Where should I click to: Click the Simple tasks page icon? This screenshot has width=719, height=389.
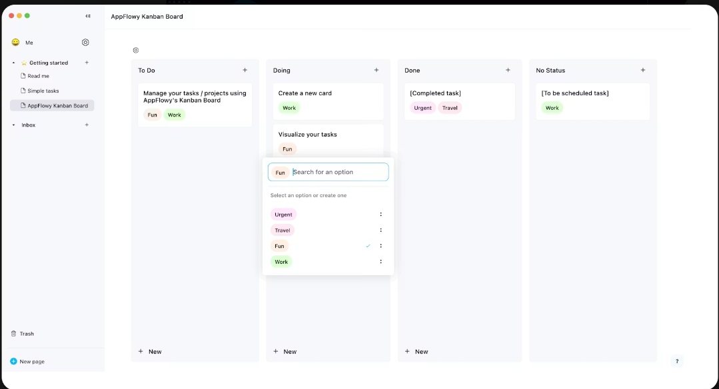pyautogui.click(x=23, y=91)
